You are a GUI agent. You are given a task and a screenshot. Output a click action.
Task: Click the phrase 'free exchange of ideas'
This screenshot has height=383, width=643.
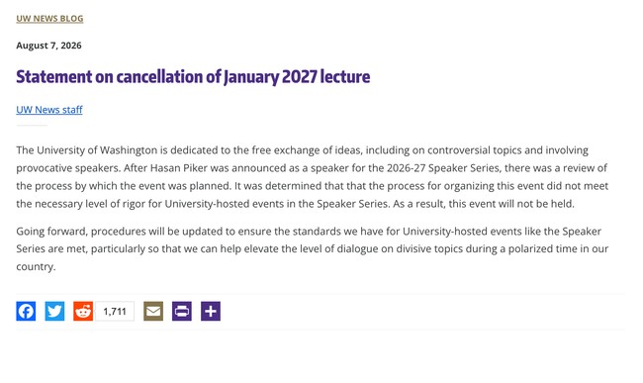point(307,150)
